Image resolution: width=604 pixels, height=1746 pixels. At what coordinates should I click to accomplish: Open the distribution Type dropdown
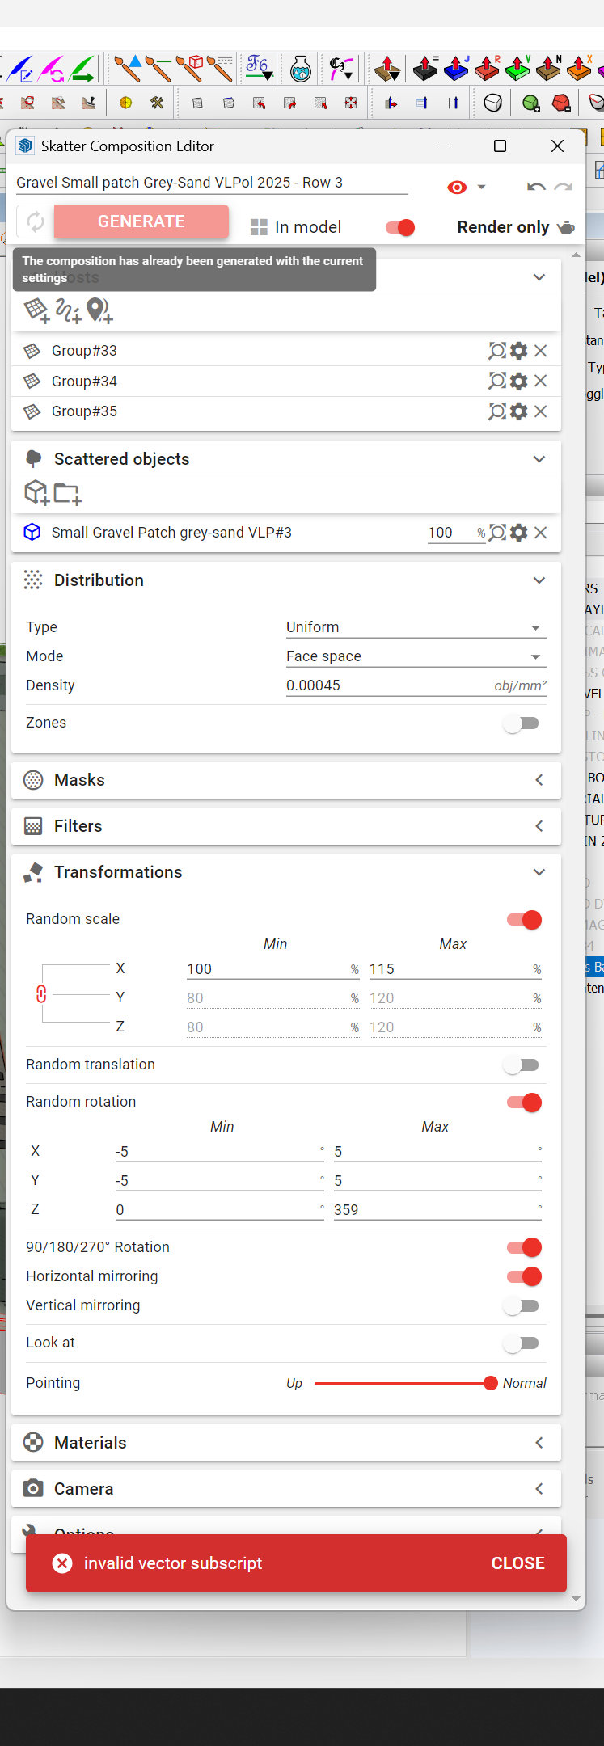pyautogui.click(x=416, y=628)
